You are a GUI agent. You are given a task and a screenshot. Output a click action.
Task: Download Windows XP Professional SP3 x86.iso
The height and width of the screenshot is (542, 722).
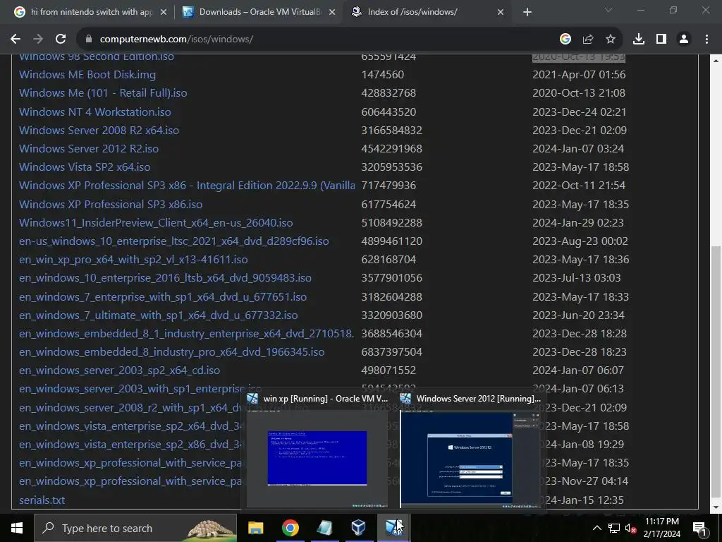pos(111,204)
